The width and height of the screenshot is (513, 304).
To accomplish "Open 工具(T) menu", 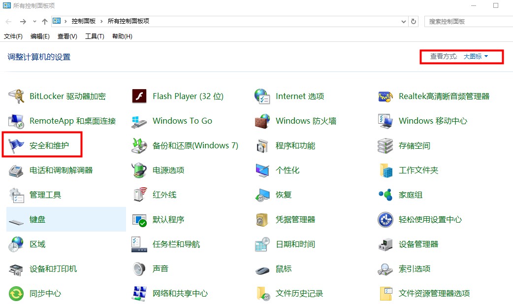I will click(95, 36).
